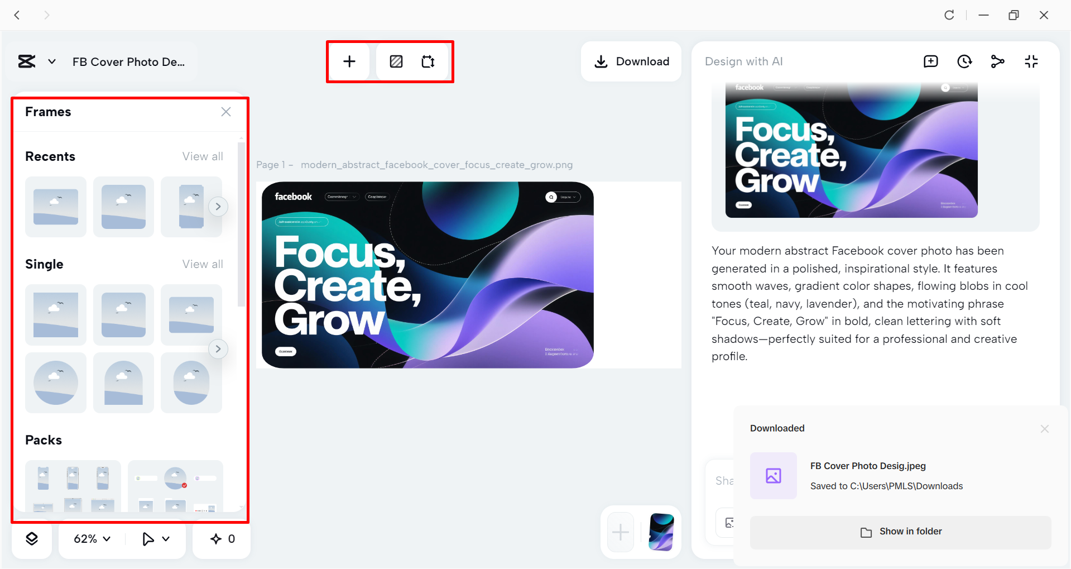Click the Design with AI panel title
The height and width of the screenshot is (569, 1071).
point(744,61)
